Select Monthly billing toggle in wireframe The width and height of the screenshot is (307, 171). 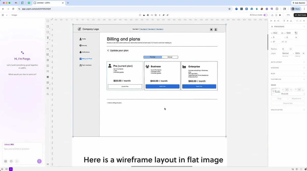point(152,57)
